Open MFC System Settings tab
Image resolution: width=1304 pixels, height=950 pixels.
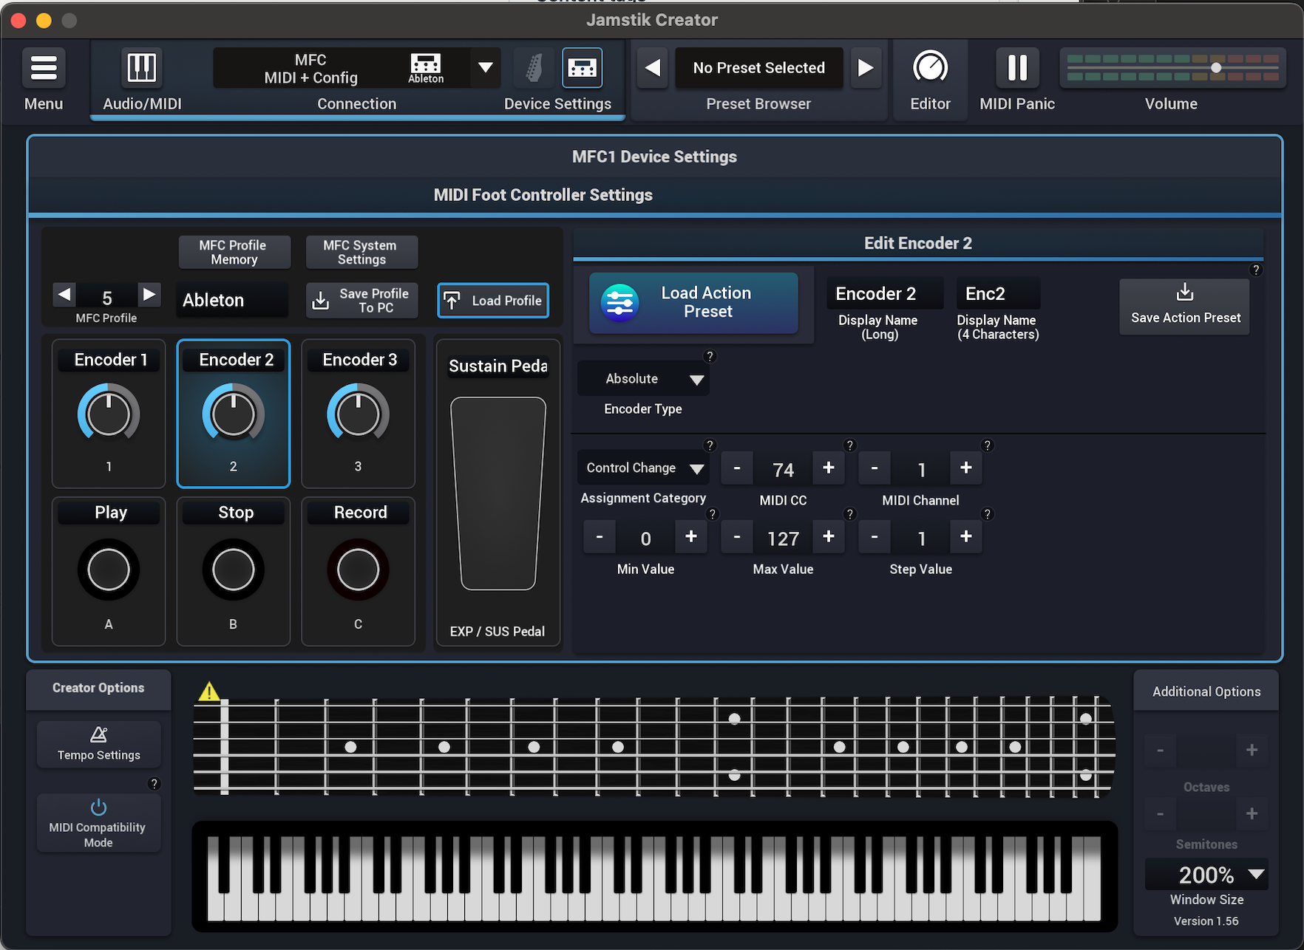pos(361,253)
